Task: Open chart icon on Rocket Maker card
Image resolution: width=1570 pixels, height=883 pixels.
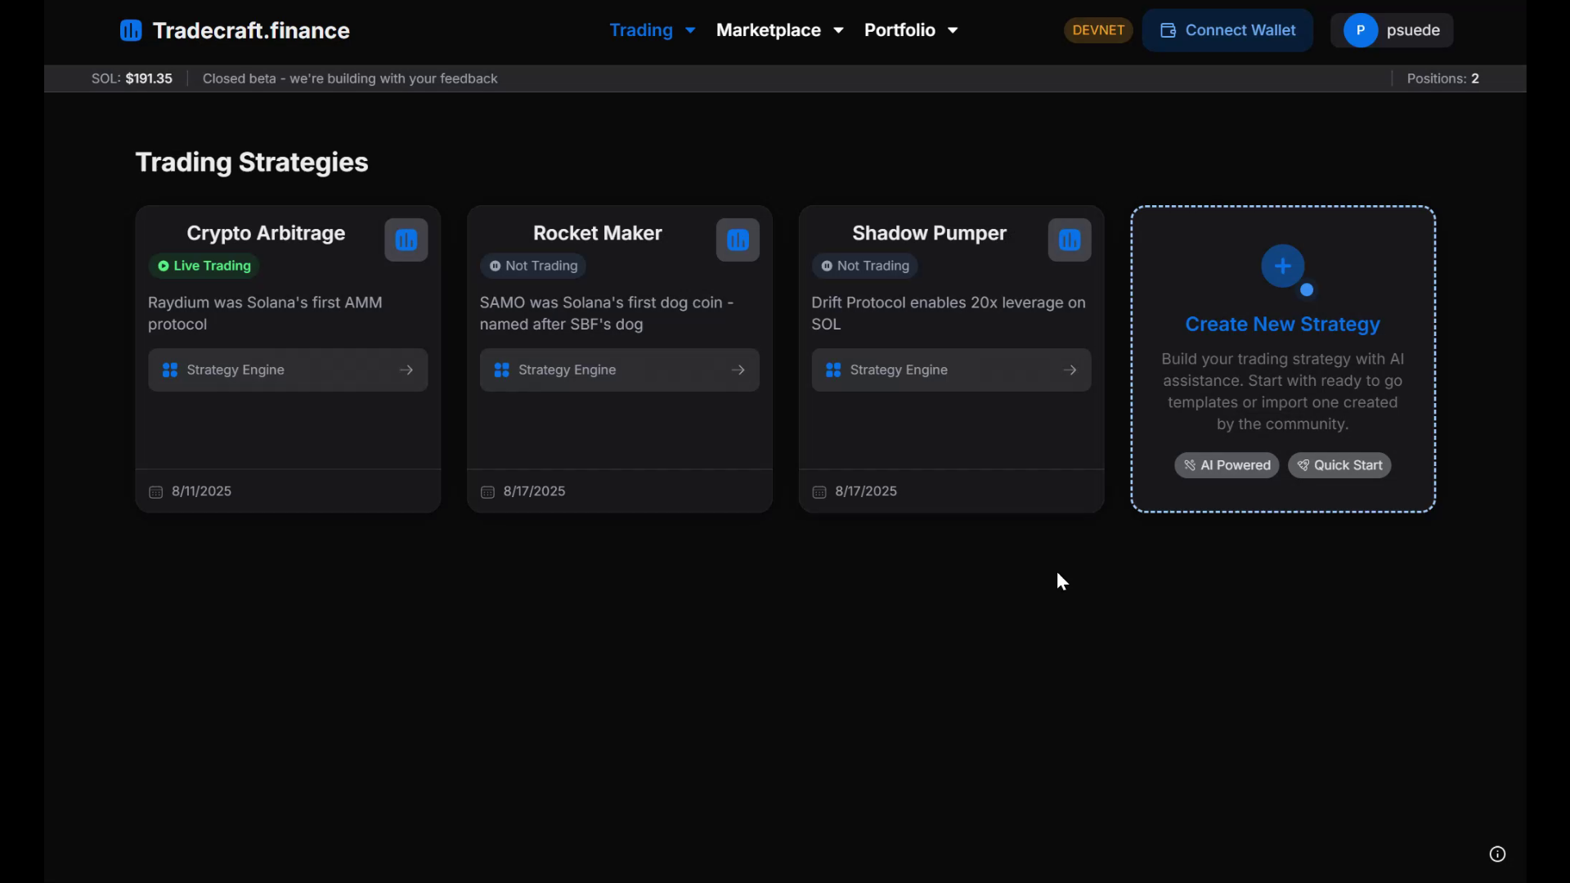Action: point(738,240)
